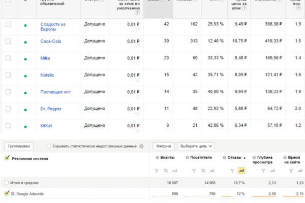The width and height of the screenshot is (305, 203).
Task: Open Dr. Pepper ad group link
Action: [x=51, y=109]
